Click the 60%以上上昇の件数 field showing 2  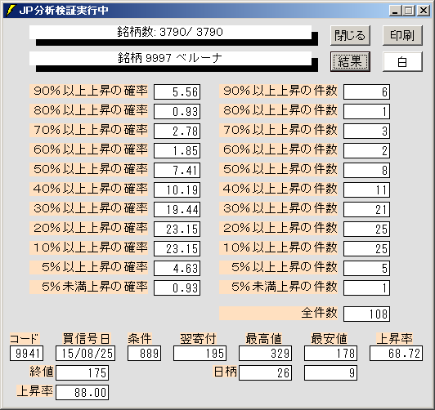366,150
